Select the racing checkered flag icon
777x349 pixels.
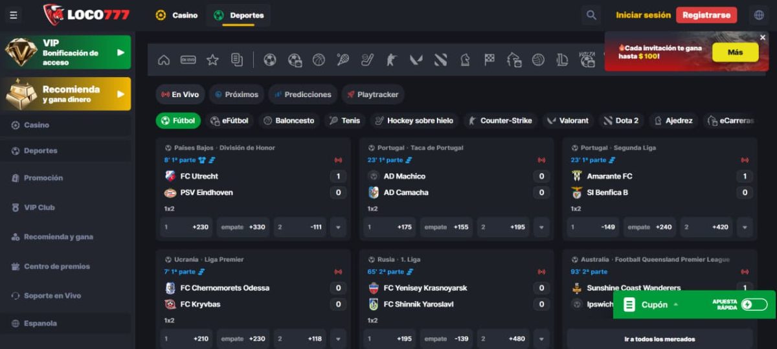coord(490,60)
